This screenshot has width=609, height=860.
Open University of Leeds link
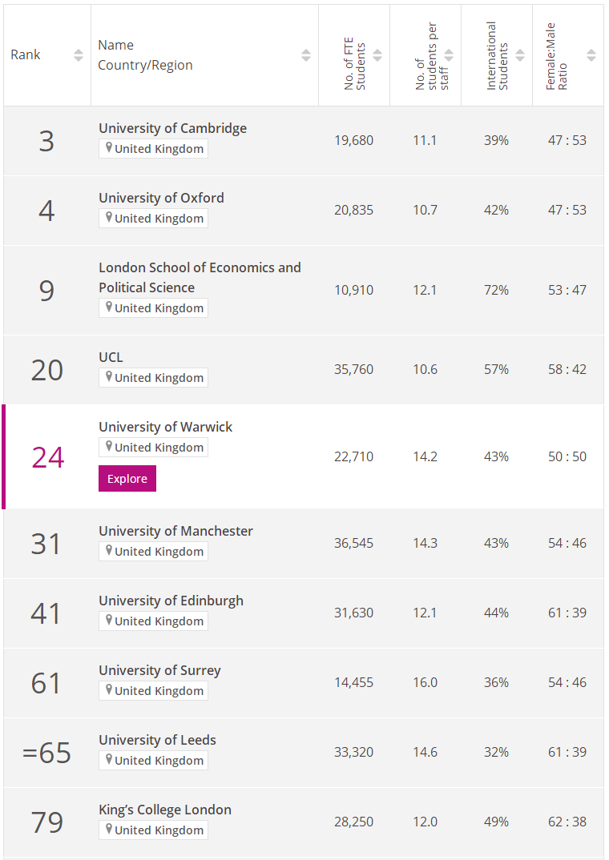tap(158, 740)
